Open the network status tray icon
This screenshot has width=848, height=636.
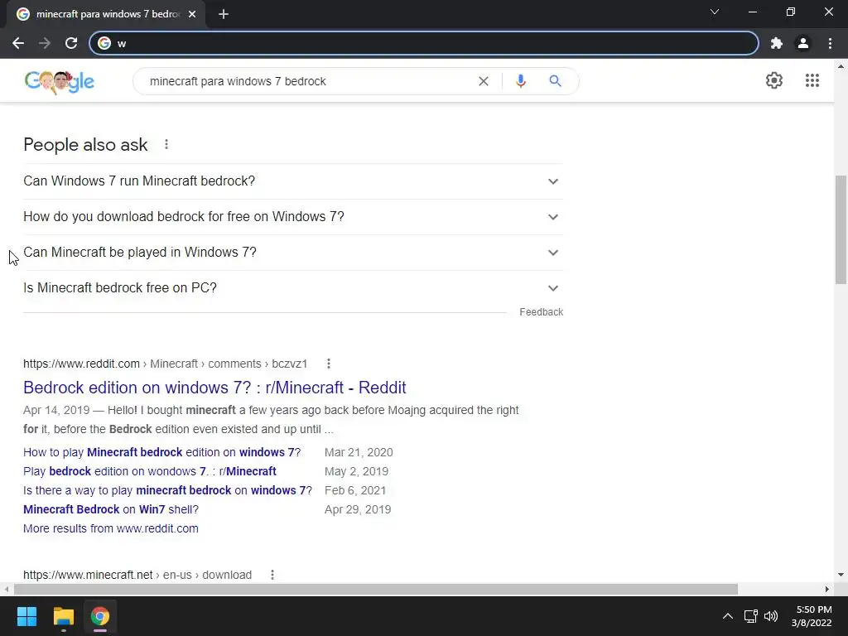click(x=750, y=616)
